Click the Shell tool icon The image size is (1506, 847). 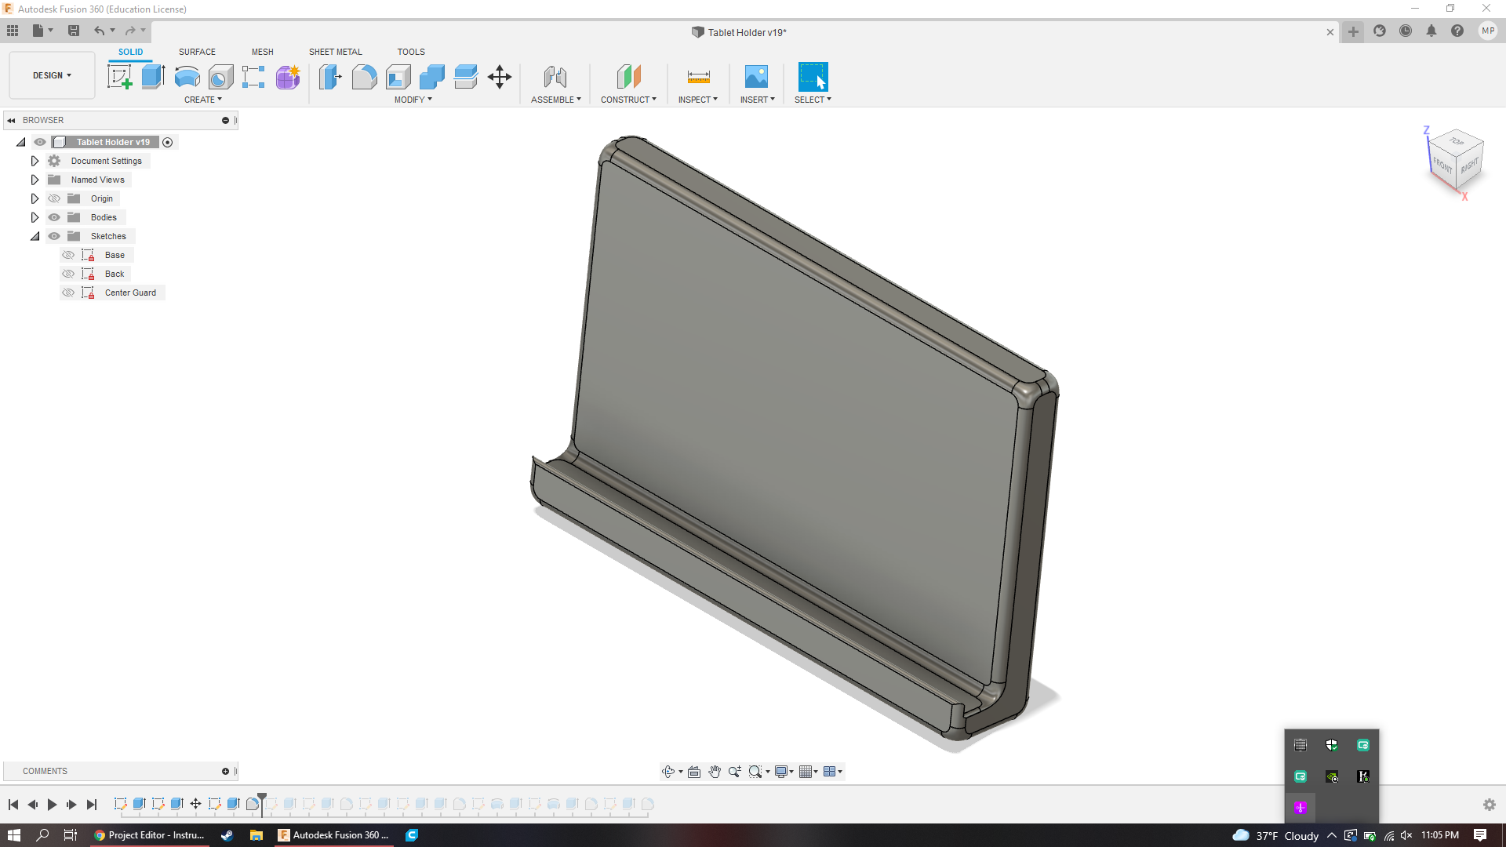tap(398, 77)
